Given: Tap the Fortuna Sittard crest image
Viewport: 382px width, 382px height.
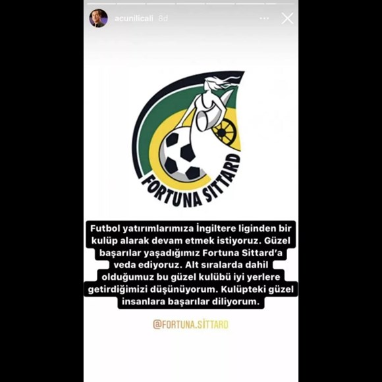Looking at the screenshot, I should coord(188,139).
